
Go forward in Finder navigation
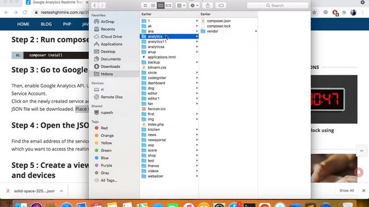click(x=102, y=5)
